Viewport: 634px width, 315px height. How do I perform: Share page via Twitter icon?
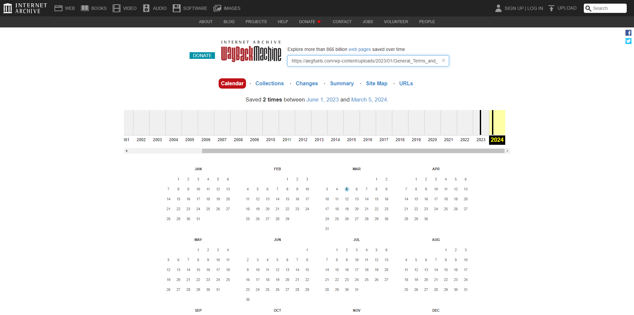pyautogui.click(x=628, y=41)
